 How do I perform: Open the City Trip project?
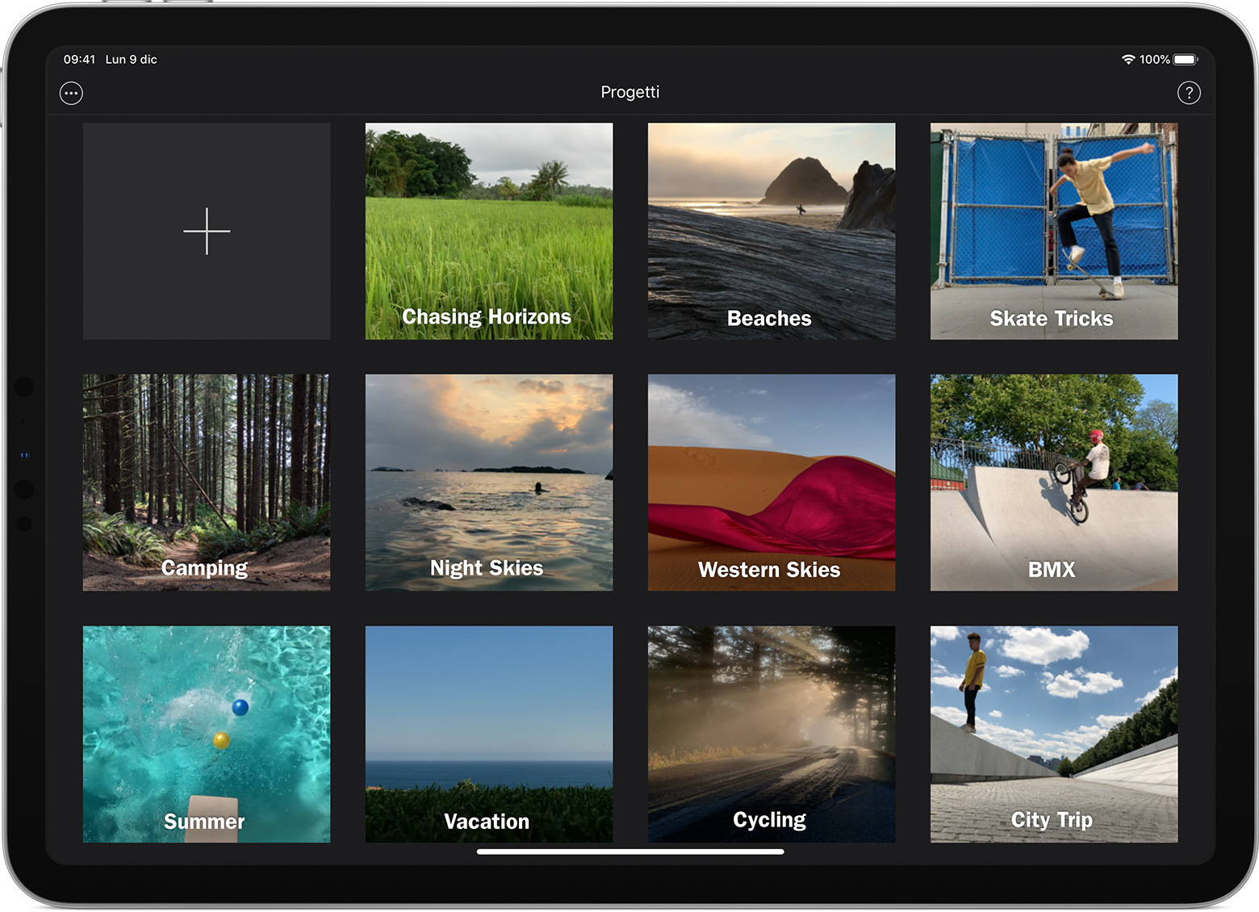[1054, 734]
